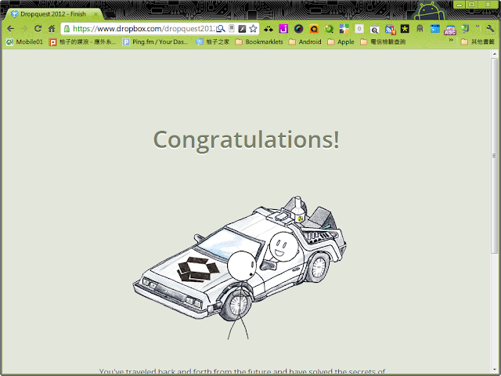Click the dropbox.com address bar

[143, 29]
